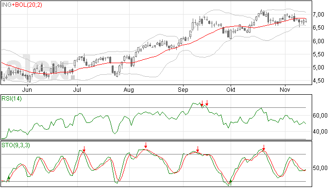Click the 4,50 price axis value
This screenshot has height=188, width=335.
[x=318, y=81]
